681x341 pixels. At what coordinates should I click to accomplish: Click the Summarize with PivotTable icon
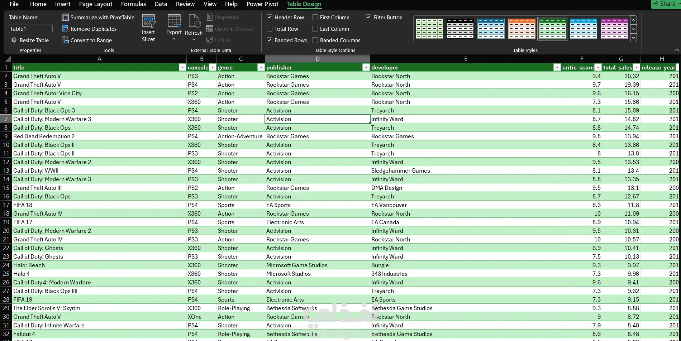click(x=65, y=17)
